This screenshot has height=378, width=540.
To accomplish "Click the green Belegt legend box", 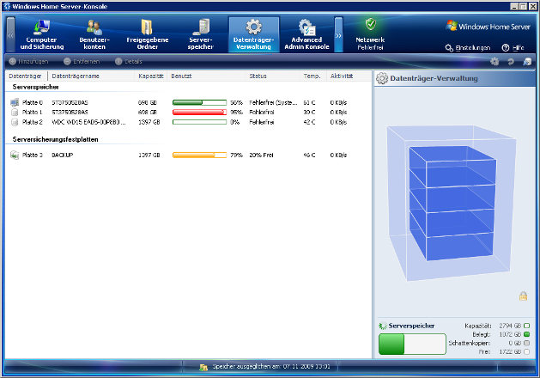I will (526, 334).
